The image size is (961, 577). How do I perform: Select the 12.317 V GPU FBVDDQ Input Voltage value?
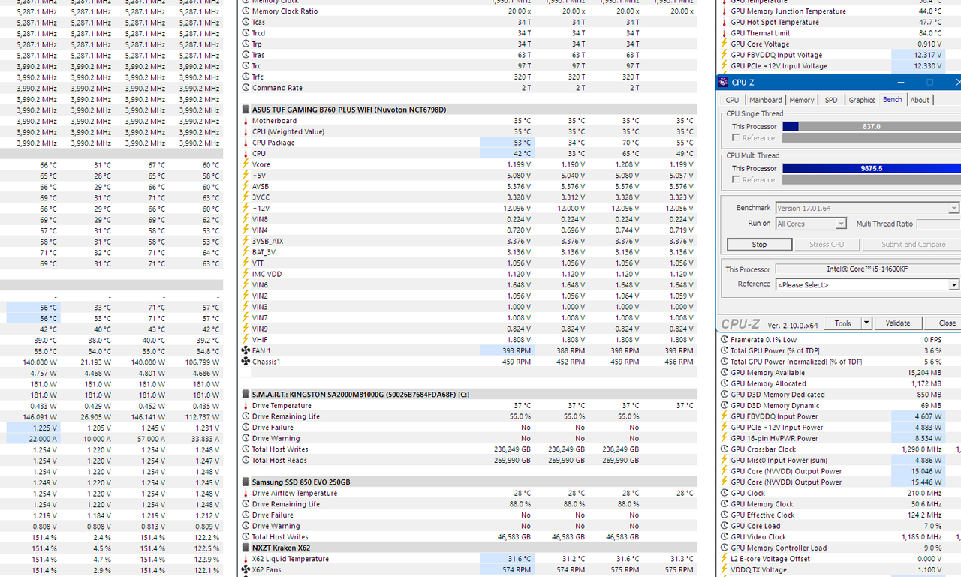point(918,55)
